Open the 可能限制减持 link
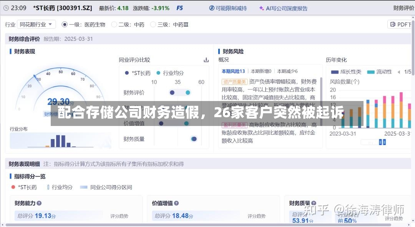 (231, 8)
